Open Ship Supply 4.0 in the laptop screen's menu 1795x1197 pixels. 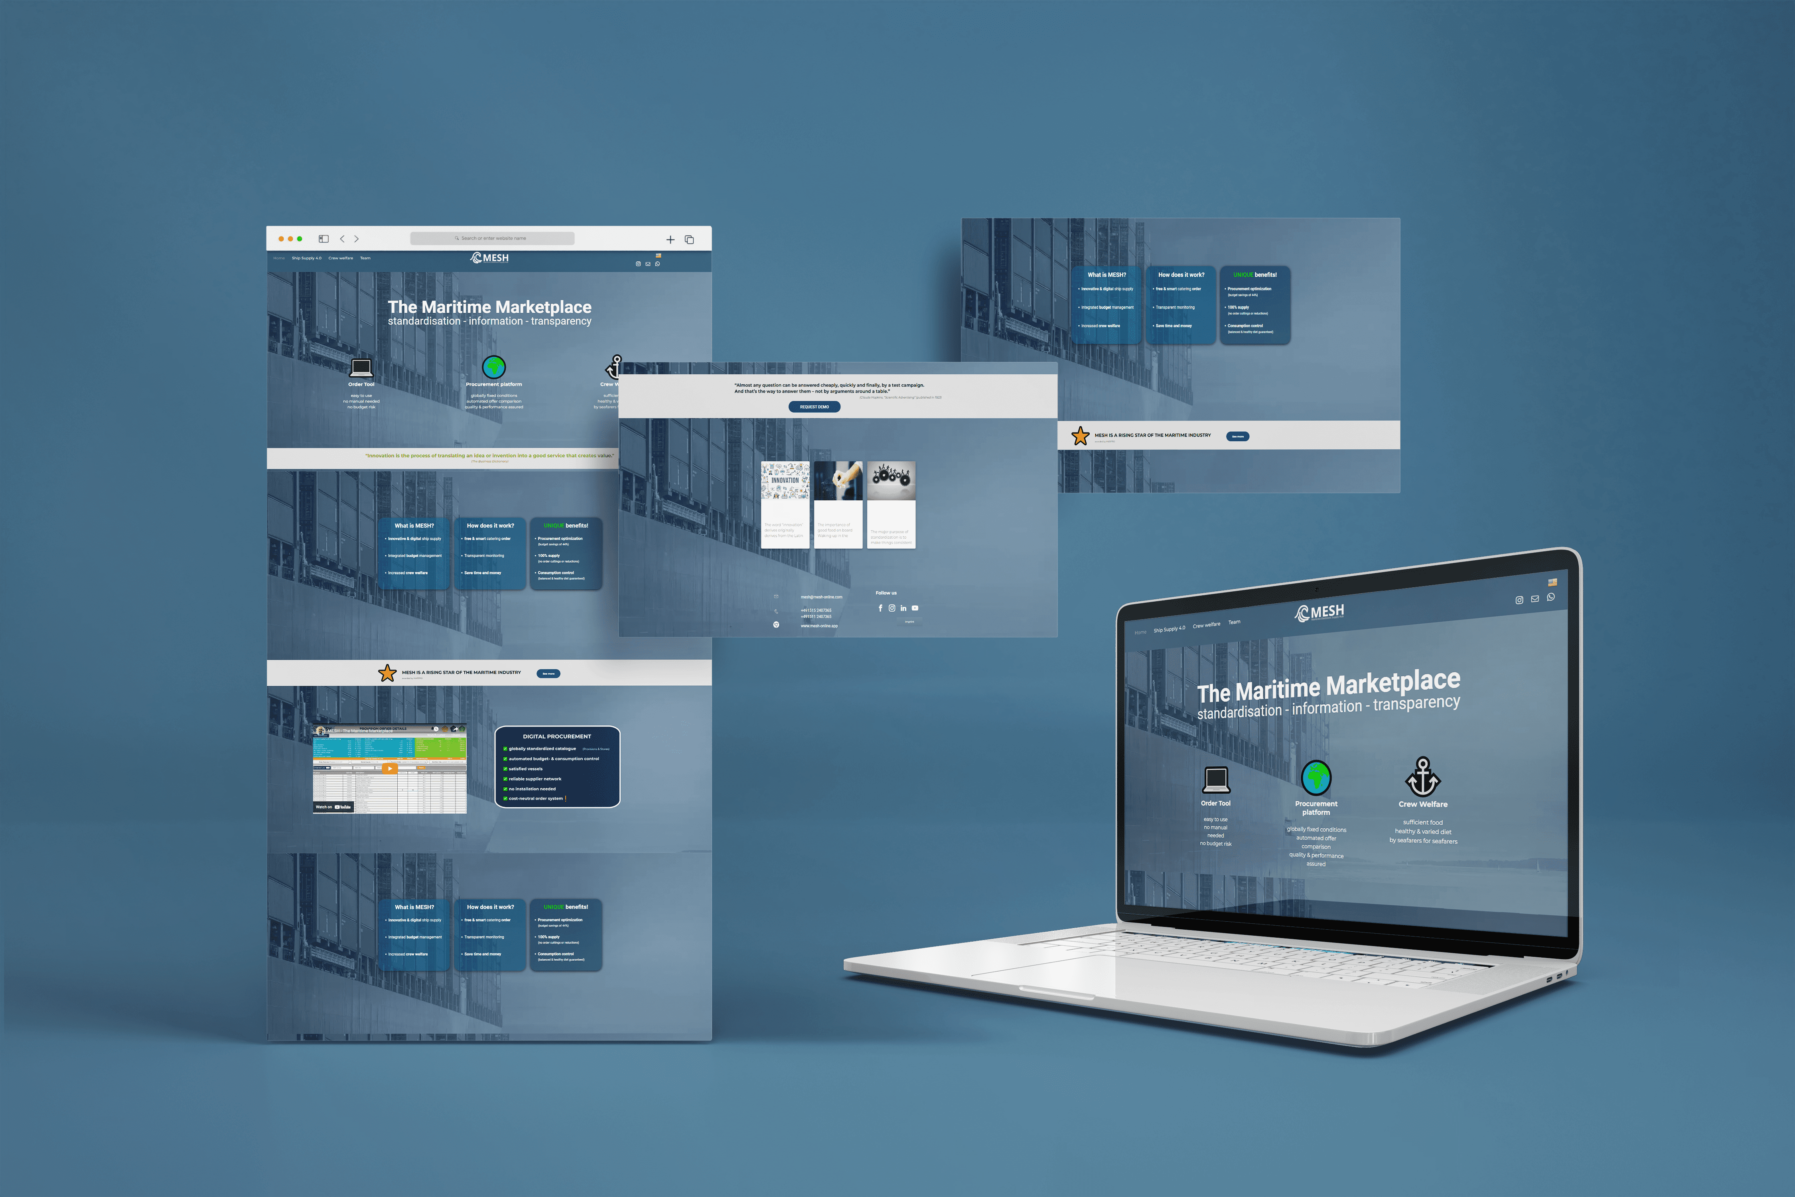coord(1169,629)
